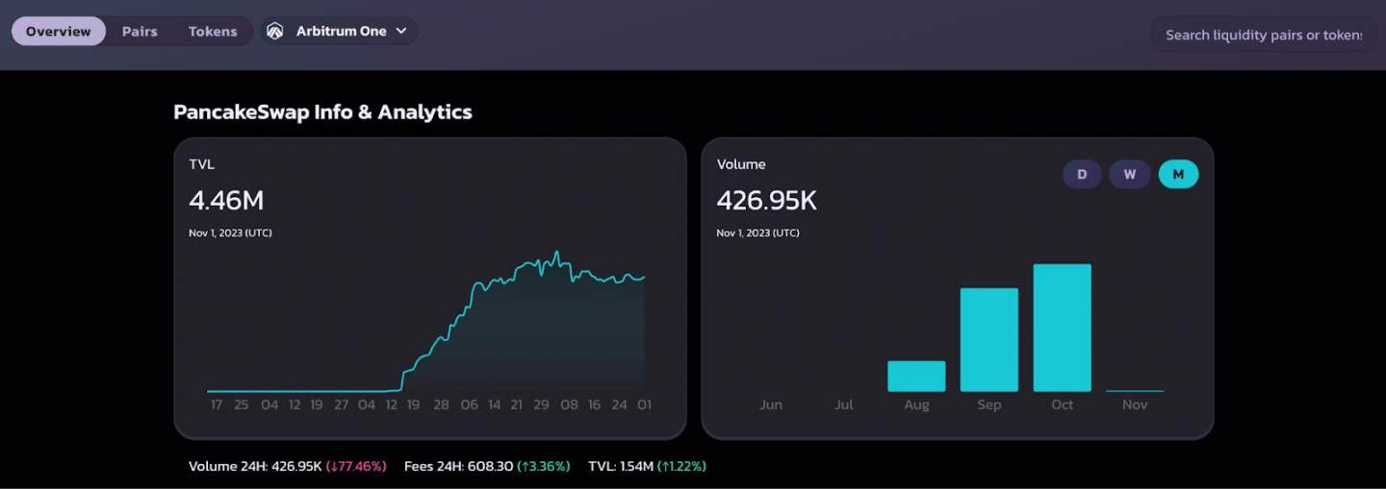Click the Arbitrum network logo icon

click(274, 31)
